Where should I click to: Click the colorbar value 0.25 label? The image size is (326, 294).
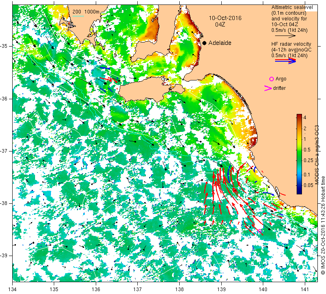308,160
